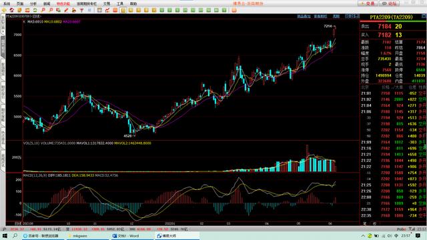This screenshot has height=240, width=427.
Task: Open the 工具 menu
Action: (x=120, y=3)
